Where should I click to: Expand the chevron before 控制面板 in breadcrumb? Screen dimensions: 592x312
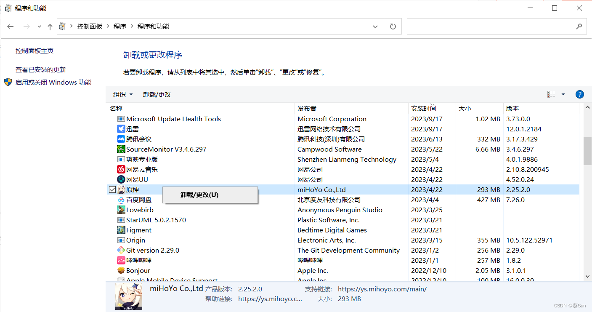[72, 27]
